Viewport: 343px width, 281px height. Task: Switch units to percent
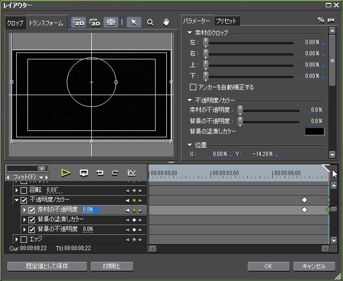click(321, 20)
